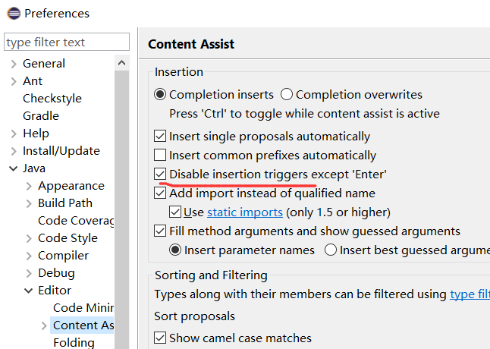The height and width of the screenshot is (349, 490).
Task: Select Gradle in the preferences tree
Action: pos(40,116)
